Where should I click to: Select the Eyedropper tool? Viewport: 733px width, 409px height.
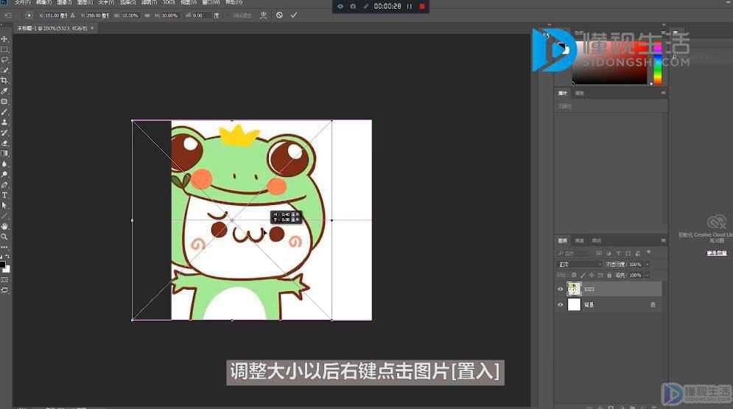[x=4, y=91]
